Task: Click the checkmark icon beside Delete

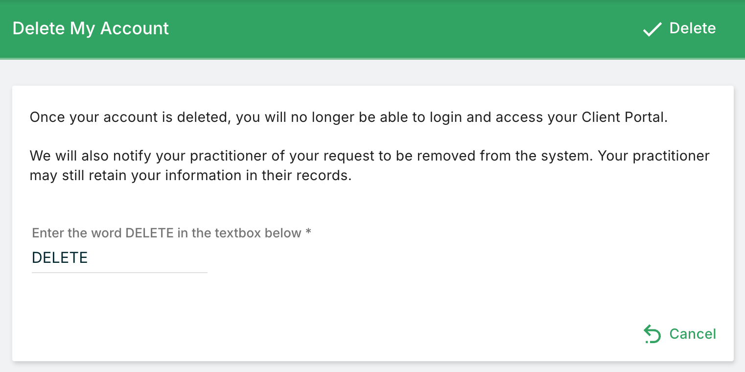Action: coord(652,29)
